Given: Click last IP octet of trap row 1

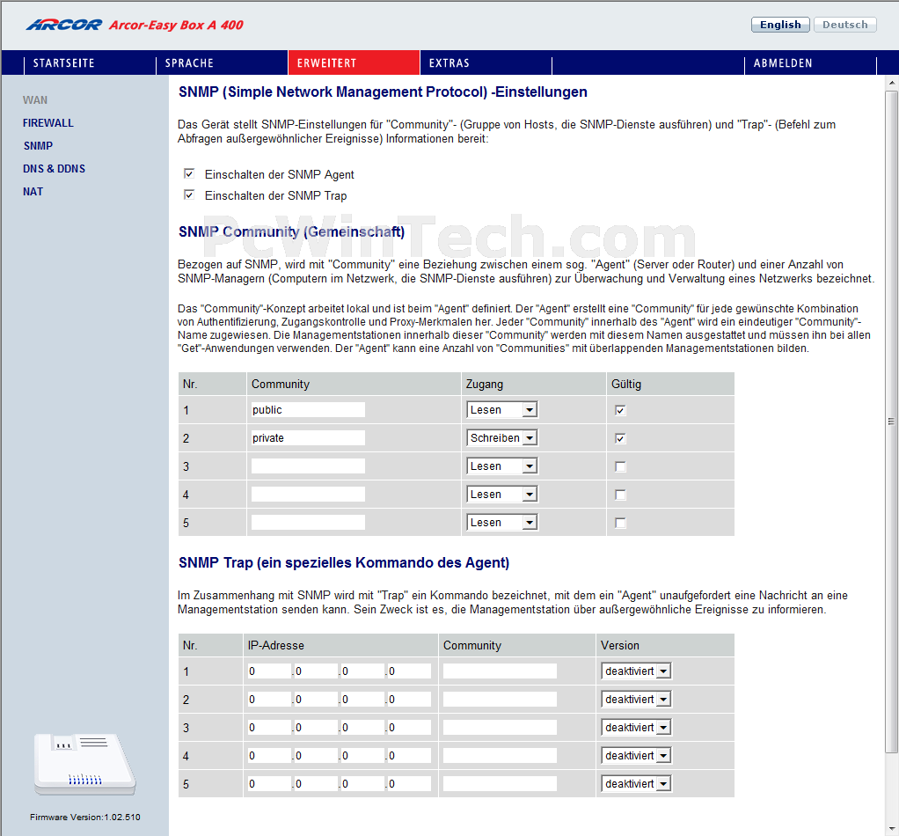Looking at the screenshot, I should 409,671.
